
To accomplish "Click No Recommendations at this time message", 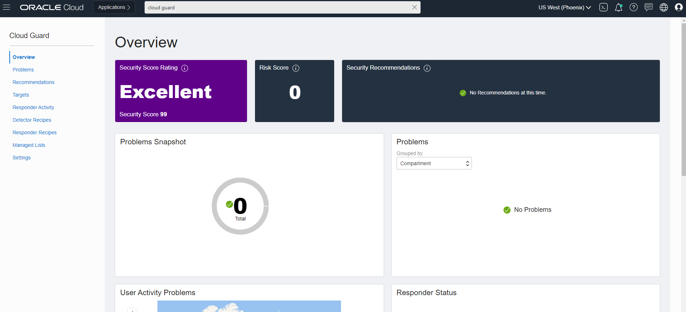I will (x=508, y=93).
